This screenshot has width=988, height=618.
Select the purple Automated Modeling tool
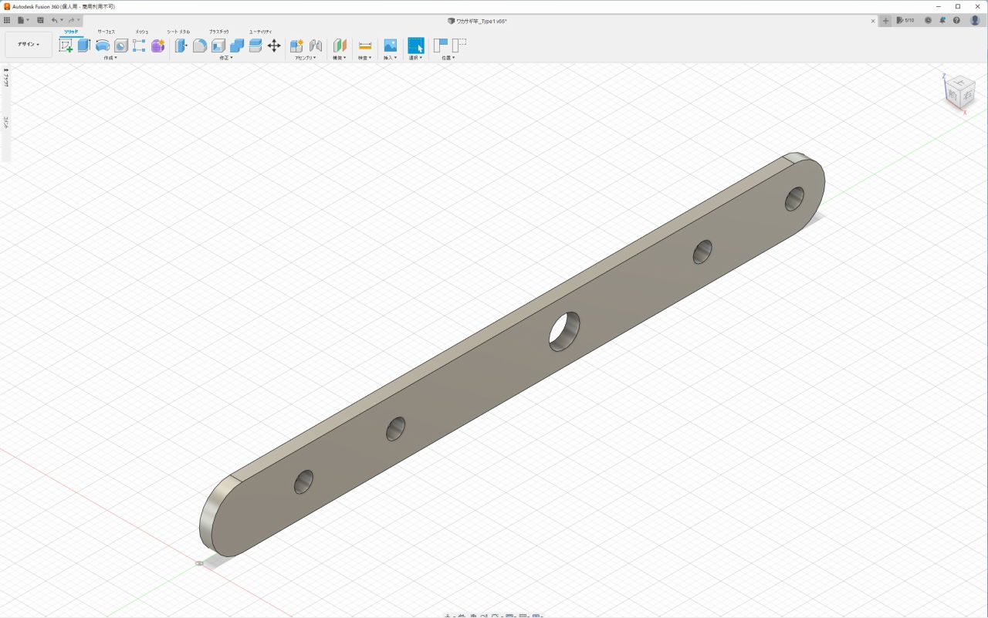(157, 46)
